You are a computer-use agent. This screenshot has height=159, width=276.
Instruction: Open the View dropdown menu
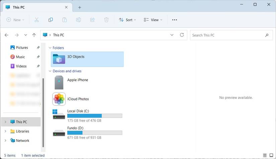point(153,20)
